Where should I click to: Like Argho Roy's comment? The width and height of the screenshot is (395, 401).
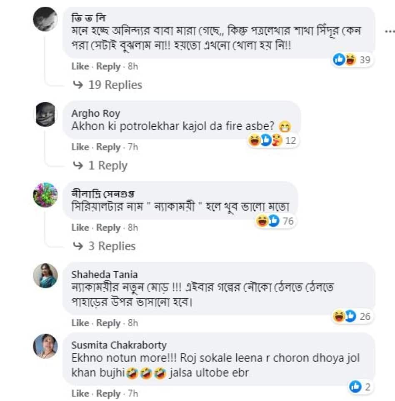(x=80, y=147)
